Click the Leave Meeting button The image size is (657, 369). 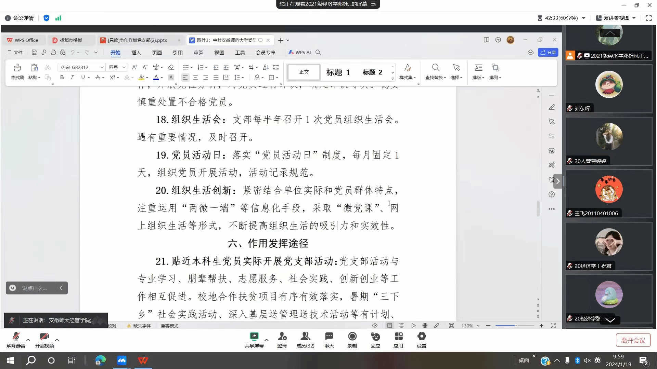pyautogui.click(x=633, y=340)
